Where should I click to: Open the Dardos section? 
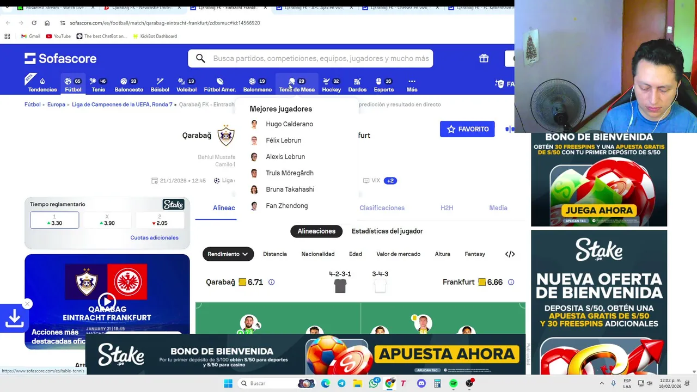357,85
